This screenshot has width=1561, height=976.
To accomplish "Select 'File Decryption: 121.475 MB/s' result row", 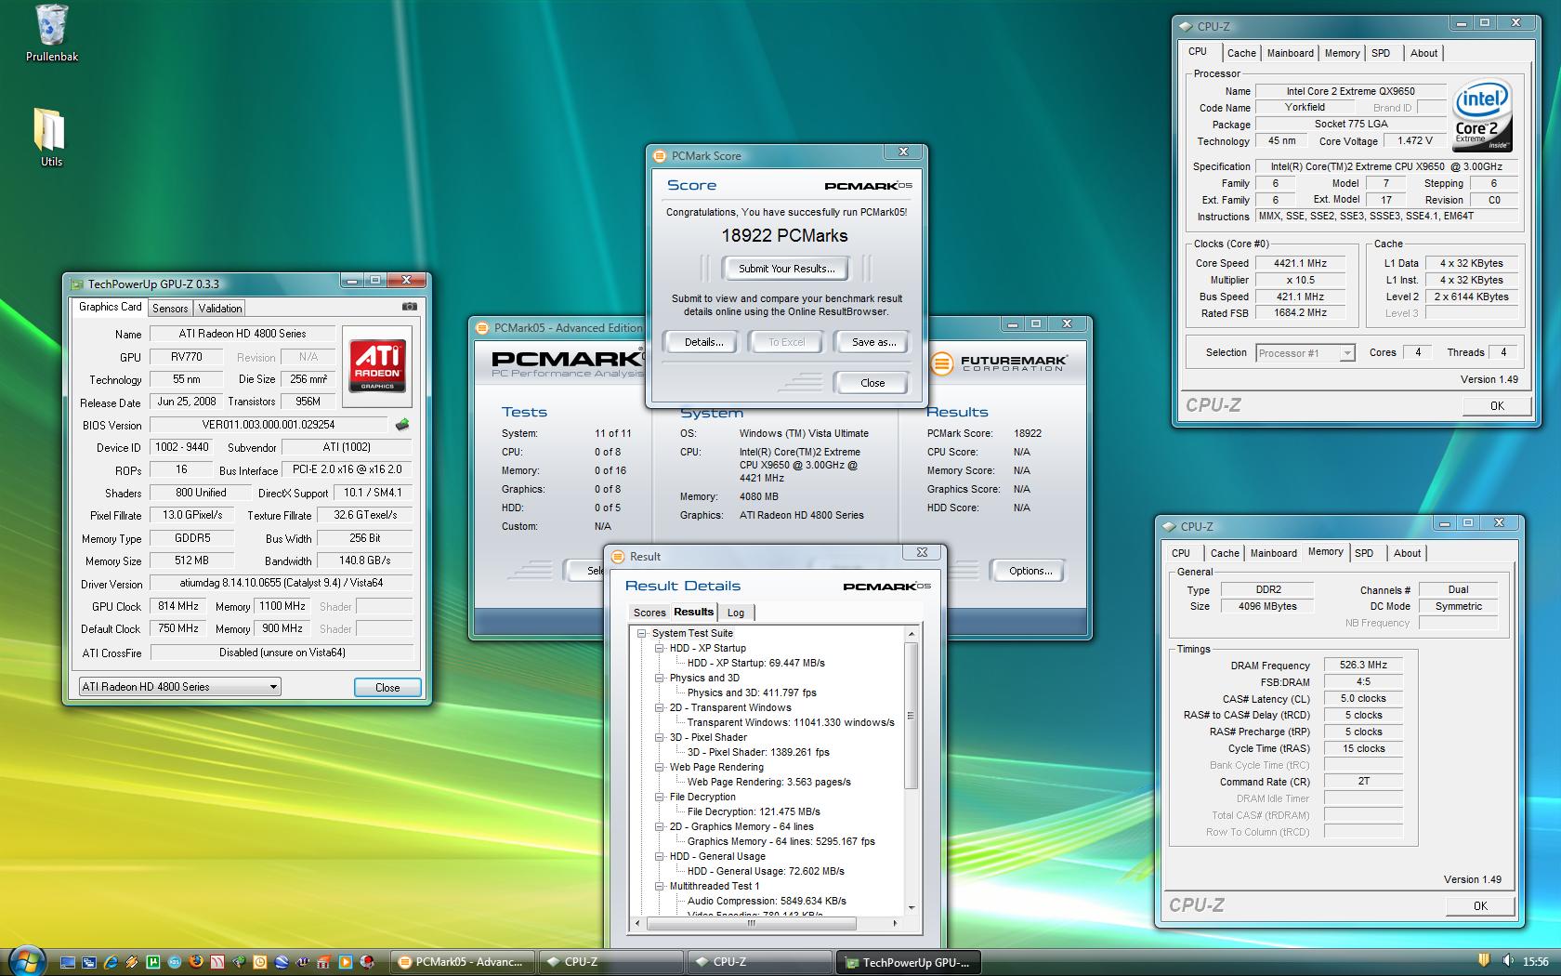I will point(754,811).
